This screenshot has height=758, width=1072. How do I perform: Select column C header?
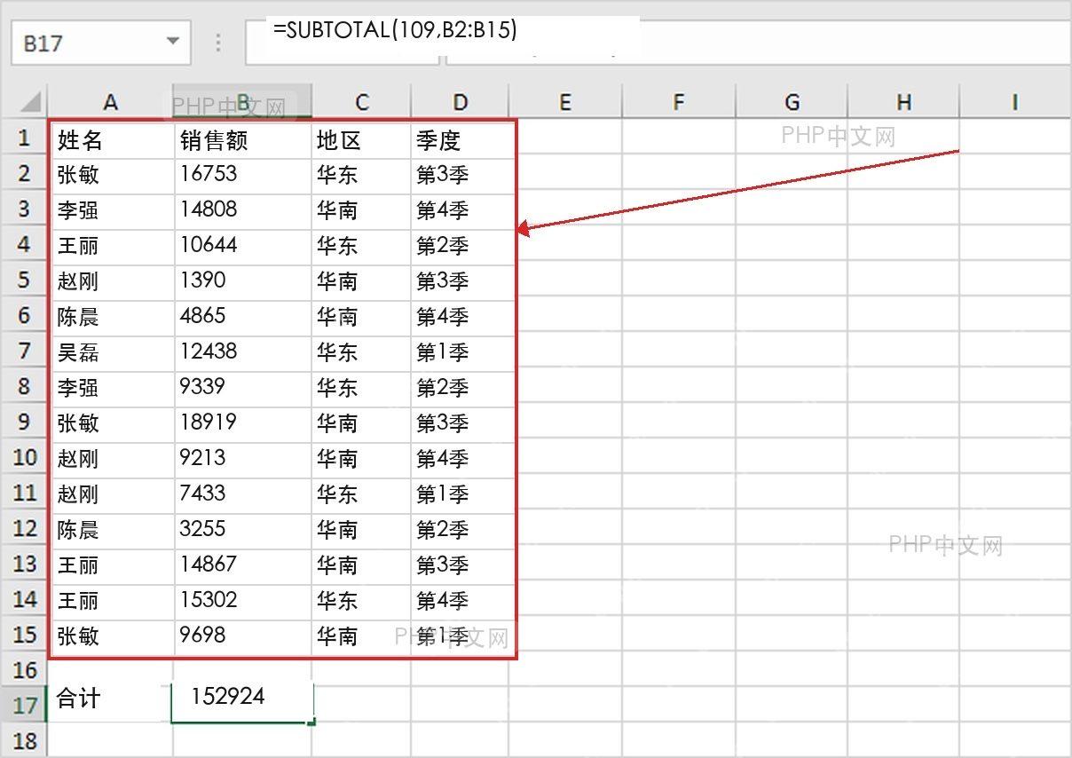pos(361,102)
